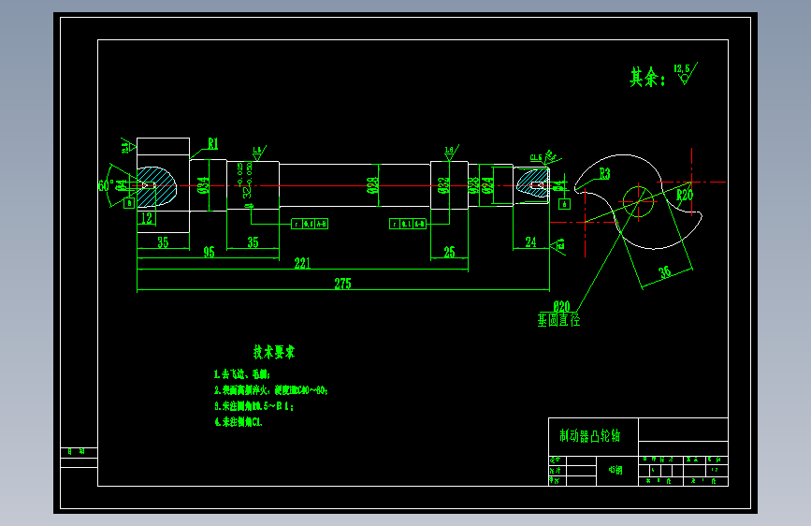Select requirement line 3 about 未注圆角
The width and height of the screenshot is (811, 526).
(x=253, y=406)
